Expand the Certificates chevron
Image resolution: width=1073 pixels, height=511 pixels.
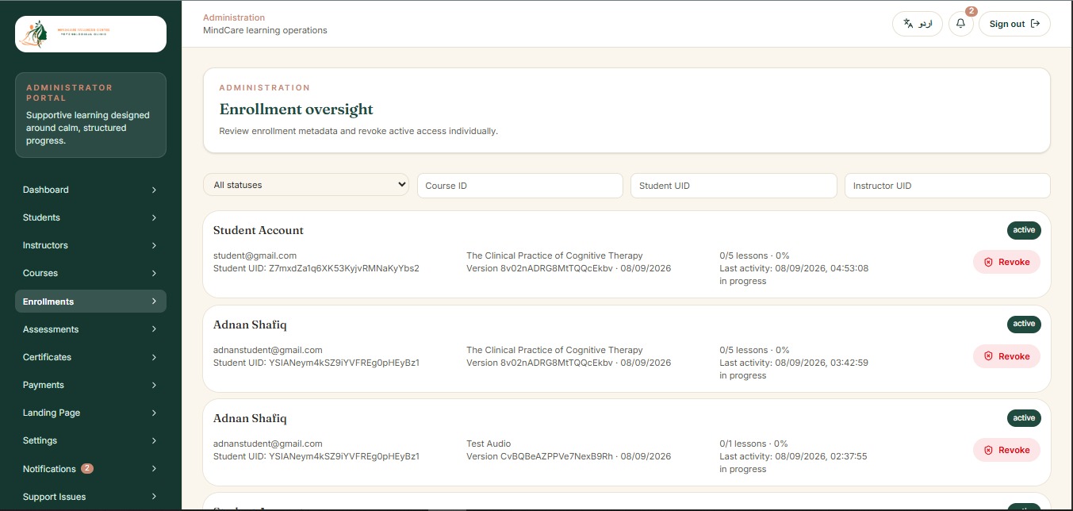click(154, 357)
